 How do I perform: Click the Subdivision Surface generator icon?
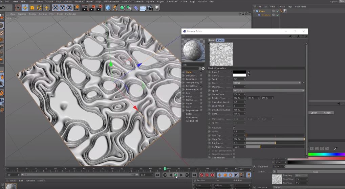[122, 8]
